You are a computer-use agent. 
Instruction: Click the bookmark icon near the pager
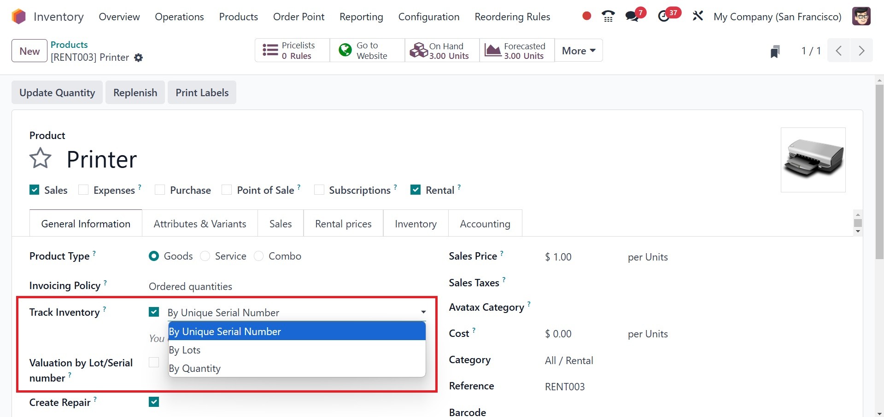coord(775,51)
